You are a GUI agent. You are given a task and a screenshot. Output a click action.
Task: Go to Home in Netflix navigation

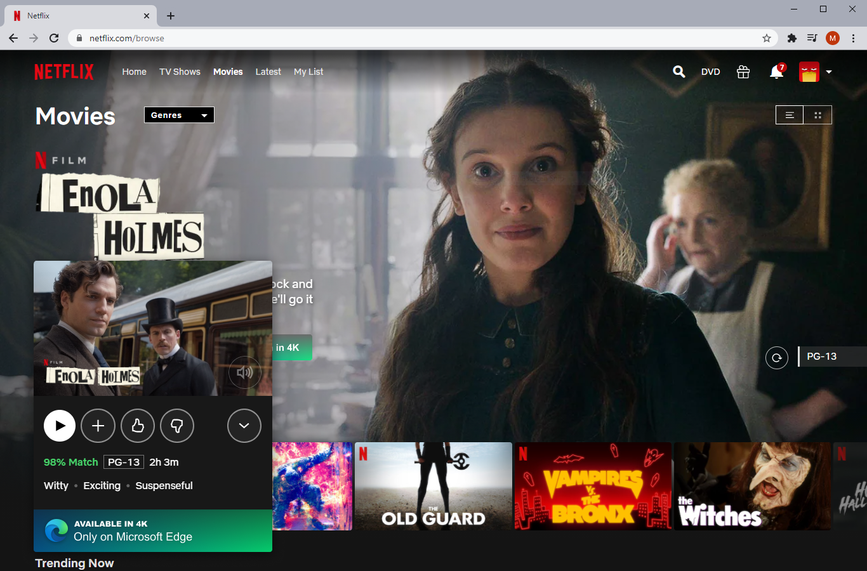(x=135, y=72)
